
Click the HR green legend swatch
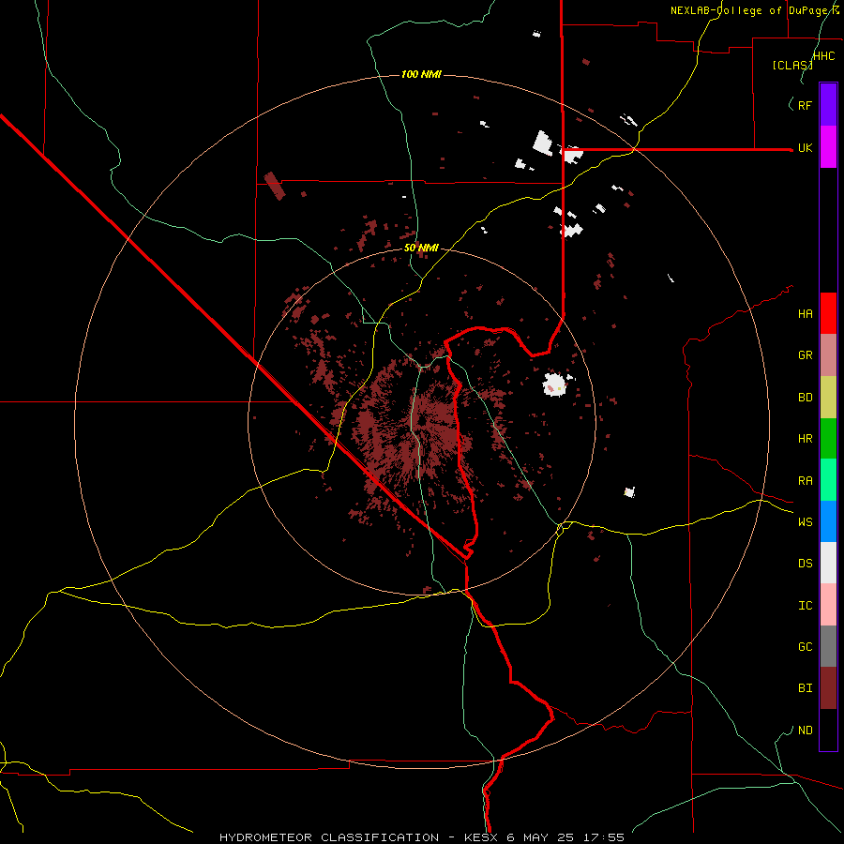tap(828, 439)
